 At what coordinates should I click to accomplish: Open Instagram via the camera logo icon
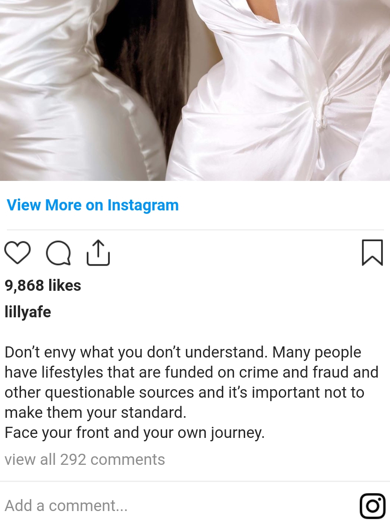click(372, 506)
